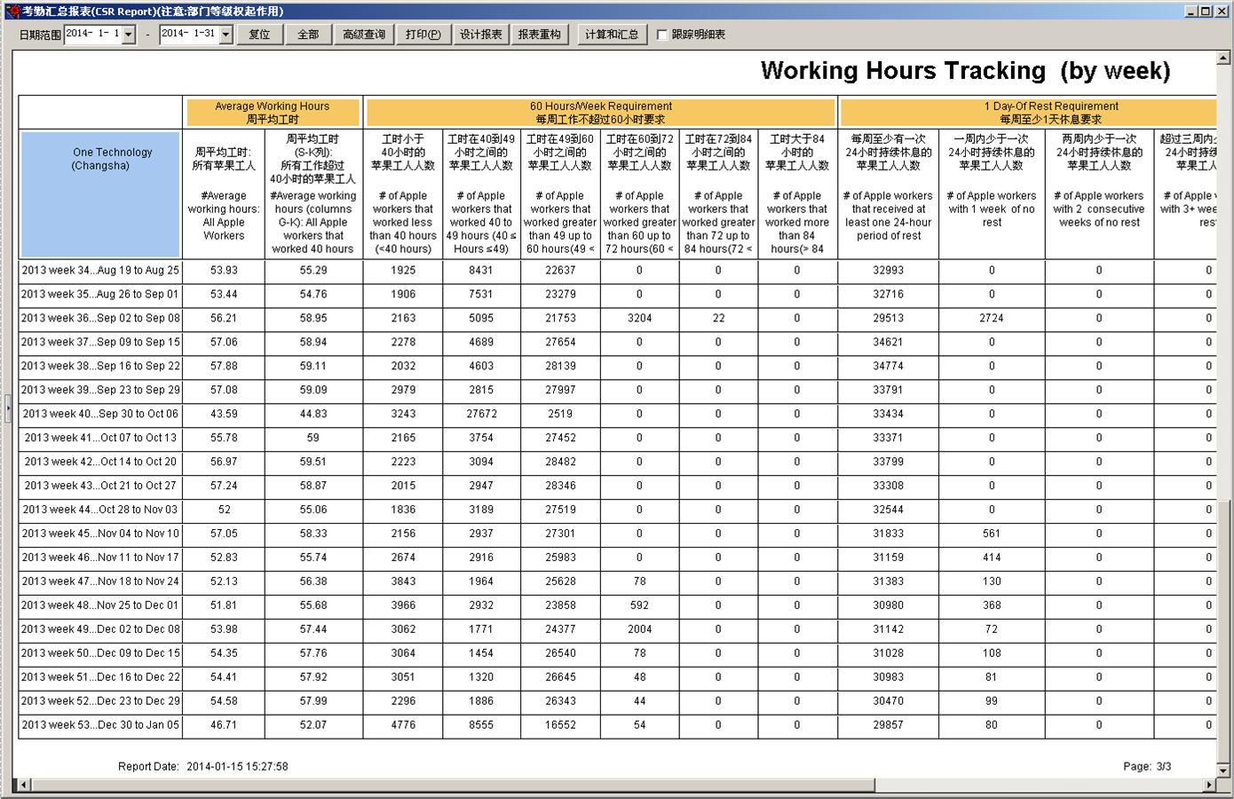1234x799 pixels.
Task: Click the horizontal scrollbar right arrow
Action: [x=1208, y=785]
